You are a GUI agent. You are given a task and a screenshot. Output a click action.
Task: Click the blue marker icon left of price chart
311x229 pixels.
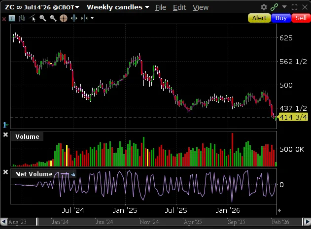click(x=5, y=125)
